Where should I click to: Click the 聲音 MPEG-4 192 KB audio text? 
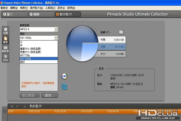pos(127,86)
